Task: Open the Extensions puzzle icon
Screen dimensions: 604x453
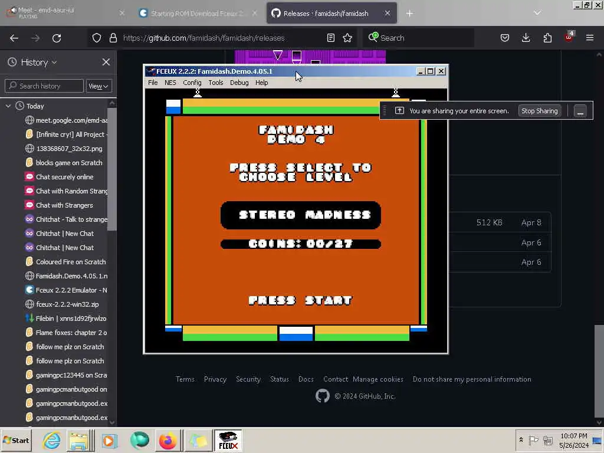Action: coord(547,38)
